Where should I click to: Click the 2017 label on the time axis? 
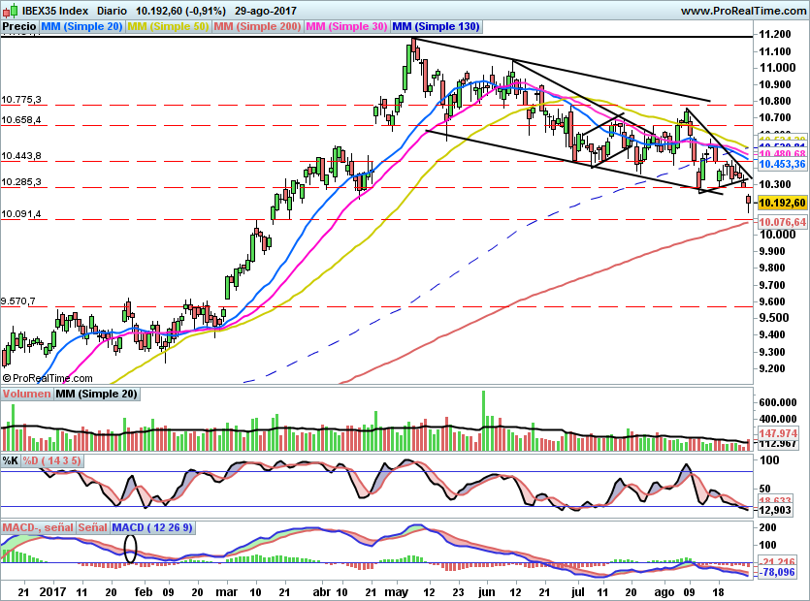click(53, 591)
